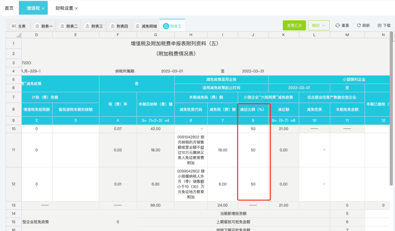The height and width of the screenshot is (231, 395).
Task: Click the 6.00 cell in 减免税额 column
Action: [x=222, y=184]
